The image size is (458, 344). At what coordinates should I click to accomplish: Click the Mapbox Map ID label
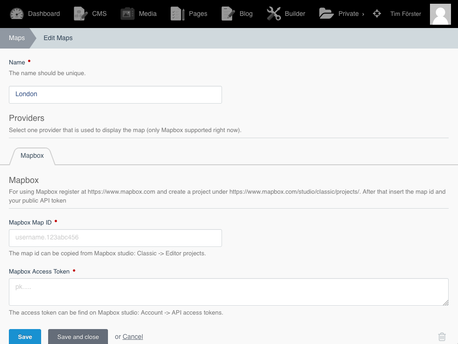click(30, 222)
